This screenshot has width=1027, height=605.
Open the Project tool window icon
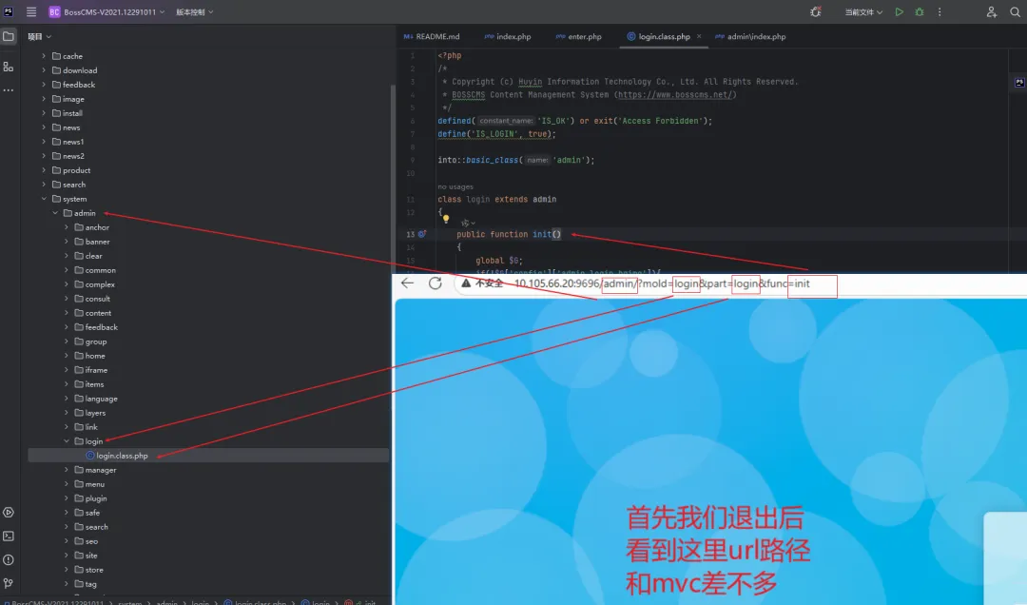coord(9,37)
